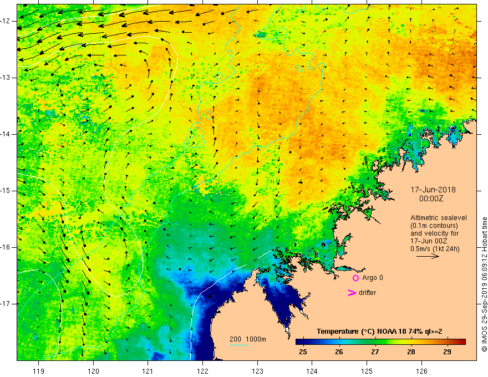Click the Temperature NOAA 18 title text

[379, 332]
